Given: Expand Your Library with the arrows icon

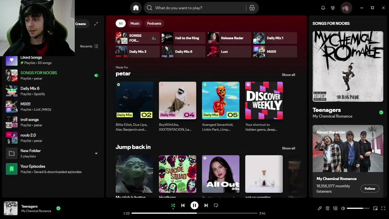Looking at the screenshot, I should 96,24.
